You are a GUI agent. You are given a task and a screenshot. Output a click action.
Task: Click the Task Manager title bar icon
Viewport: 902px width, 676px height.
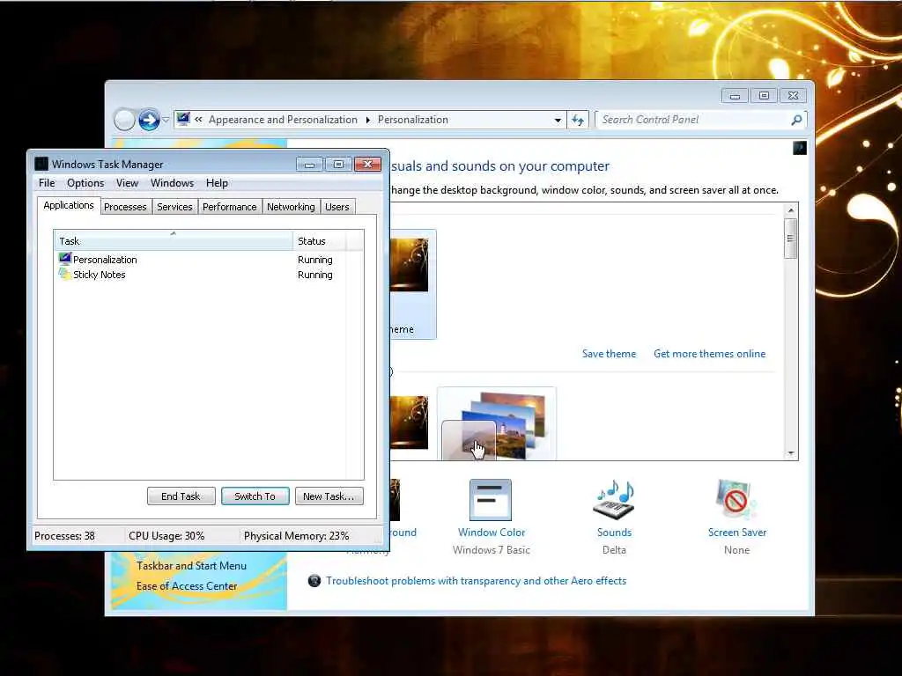tap(41, 164)
